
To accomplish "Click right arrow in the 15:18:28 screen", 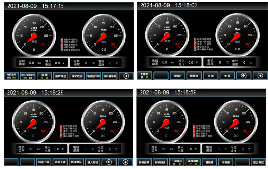I will coord(126,162).
